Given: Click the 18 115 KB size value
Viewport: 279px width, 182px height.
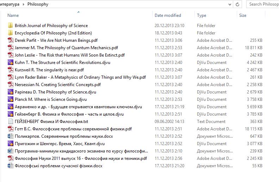Looking at the screenshot, I should click(x=254, y=129).
